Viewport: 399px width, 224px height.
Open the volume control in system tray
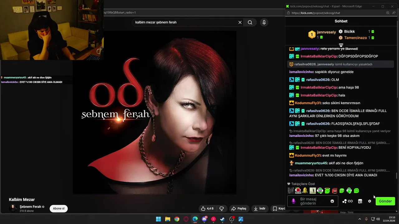[378, 219]
